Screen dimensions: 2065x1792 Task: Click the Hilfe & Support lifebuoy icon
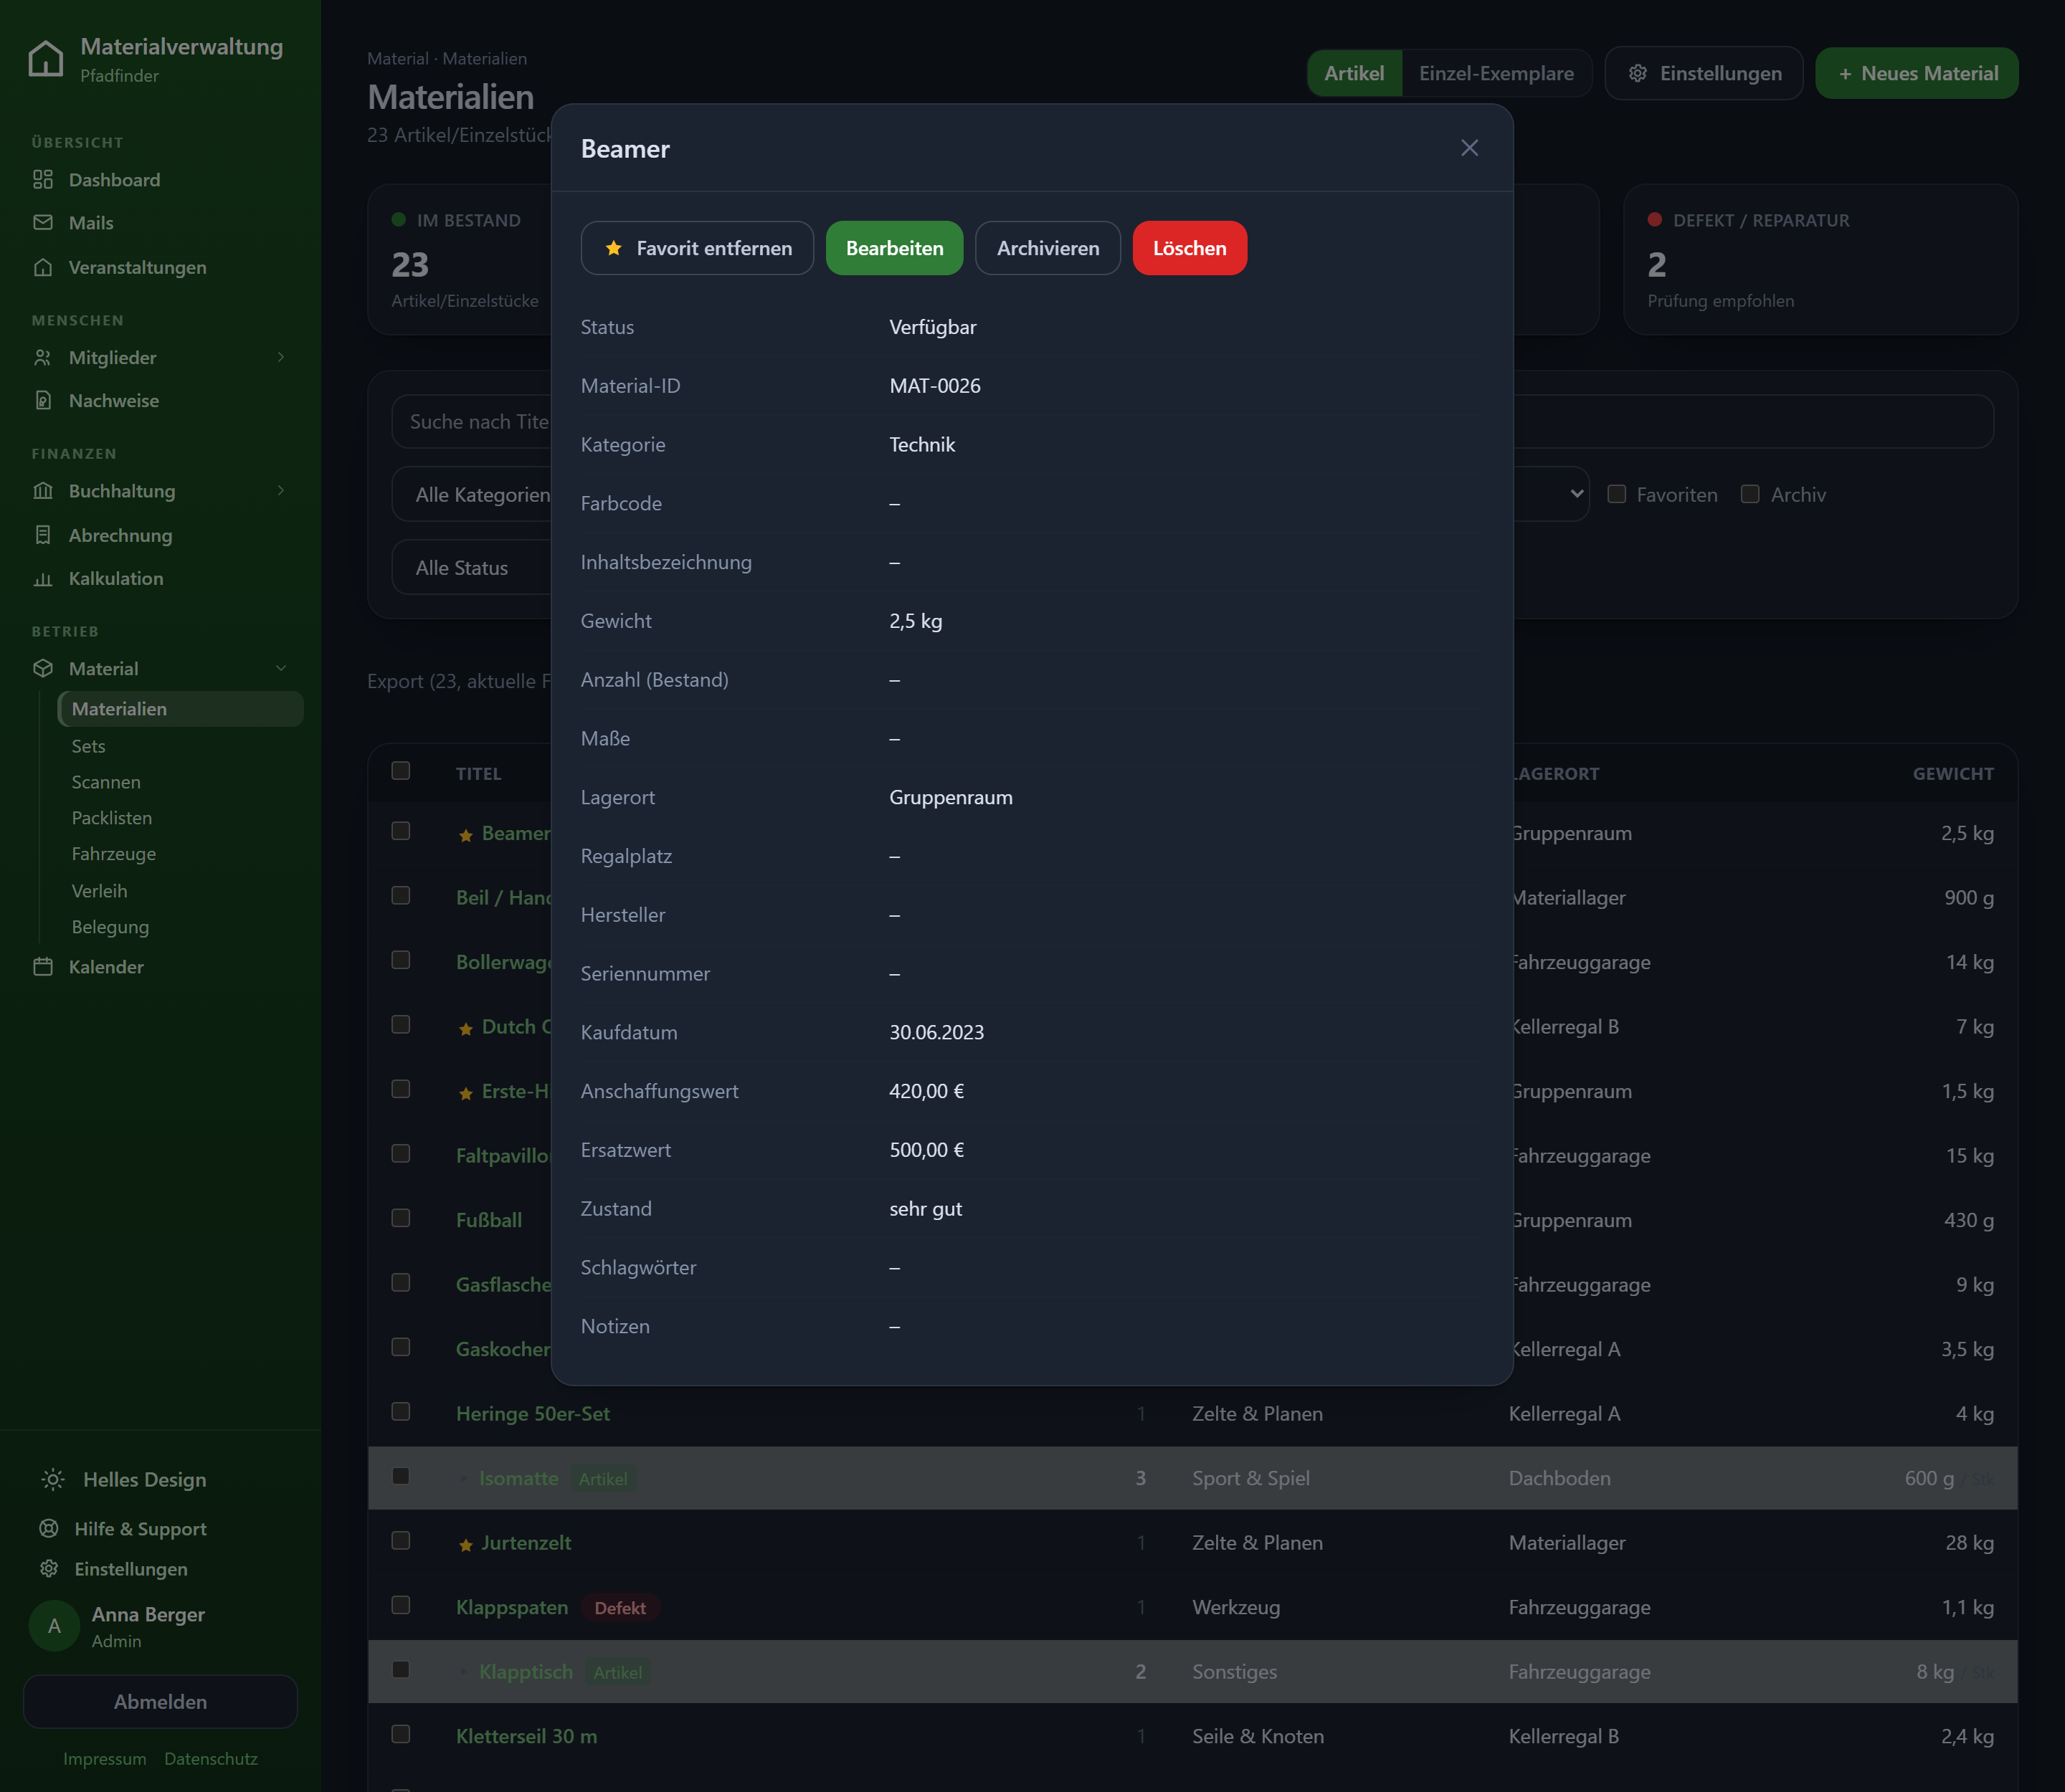pyautogui.click(x=49, y=1528)
